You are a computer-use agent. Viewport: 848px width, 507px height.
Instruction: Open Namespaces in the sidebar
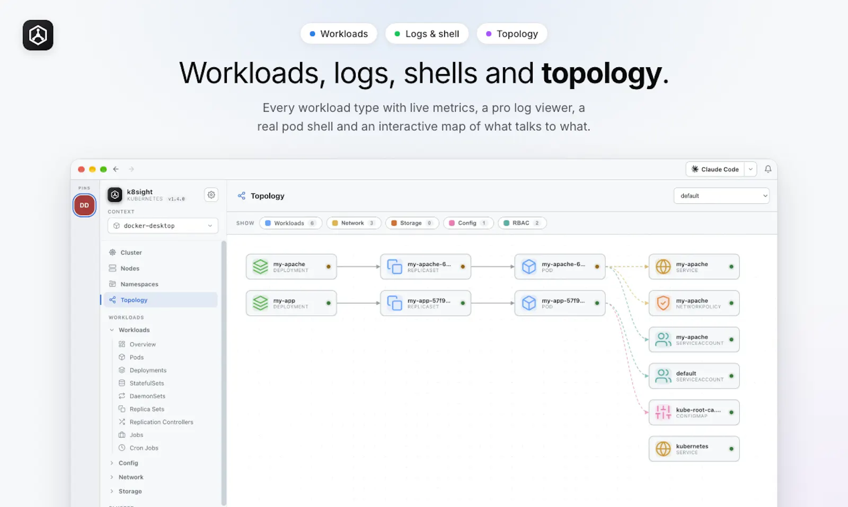pos(161,284)
